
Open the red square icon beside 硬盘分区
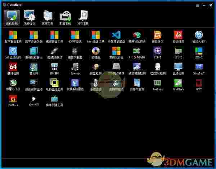[178, 35]
